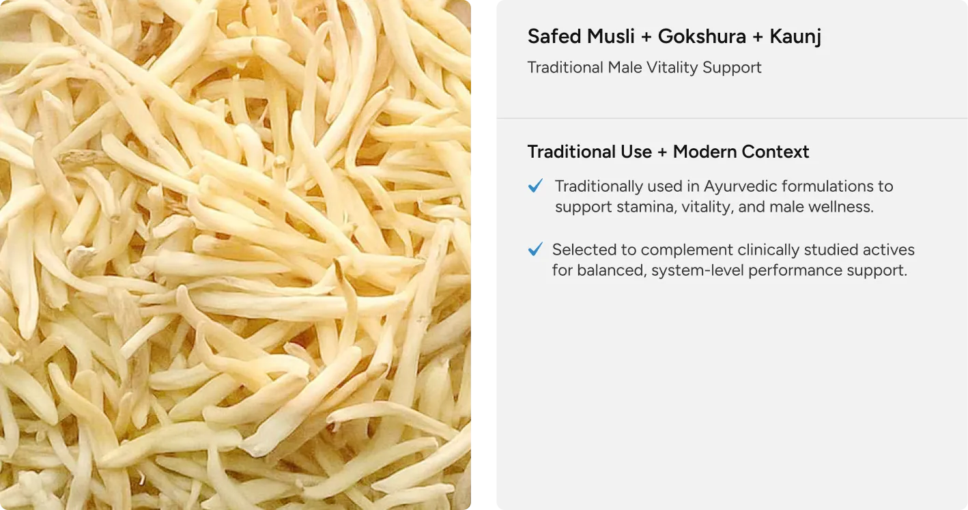Select the "Safed Musli + Gokshura + Kaunj" title
This screenshot has height=510, width=968.
click(674, 37)
